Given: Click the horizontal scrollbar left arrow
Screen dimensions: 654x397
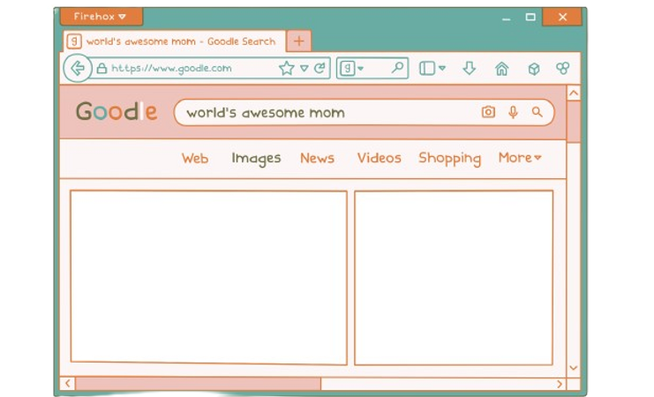Looking at the screenshot, I should pos(68,384).
